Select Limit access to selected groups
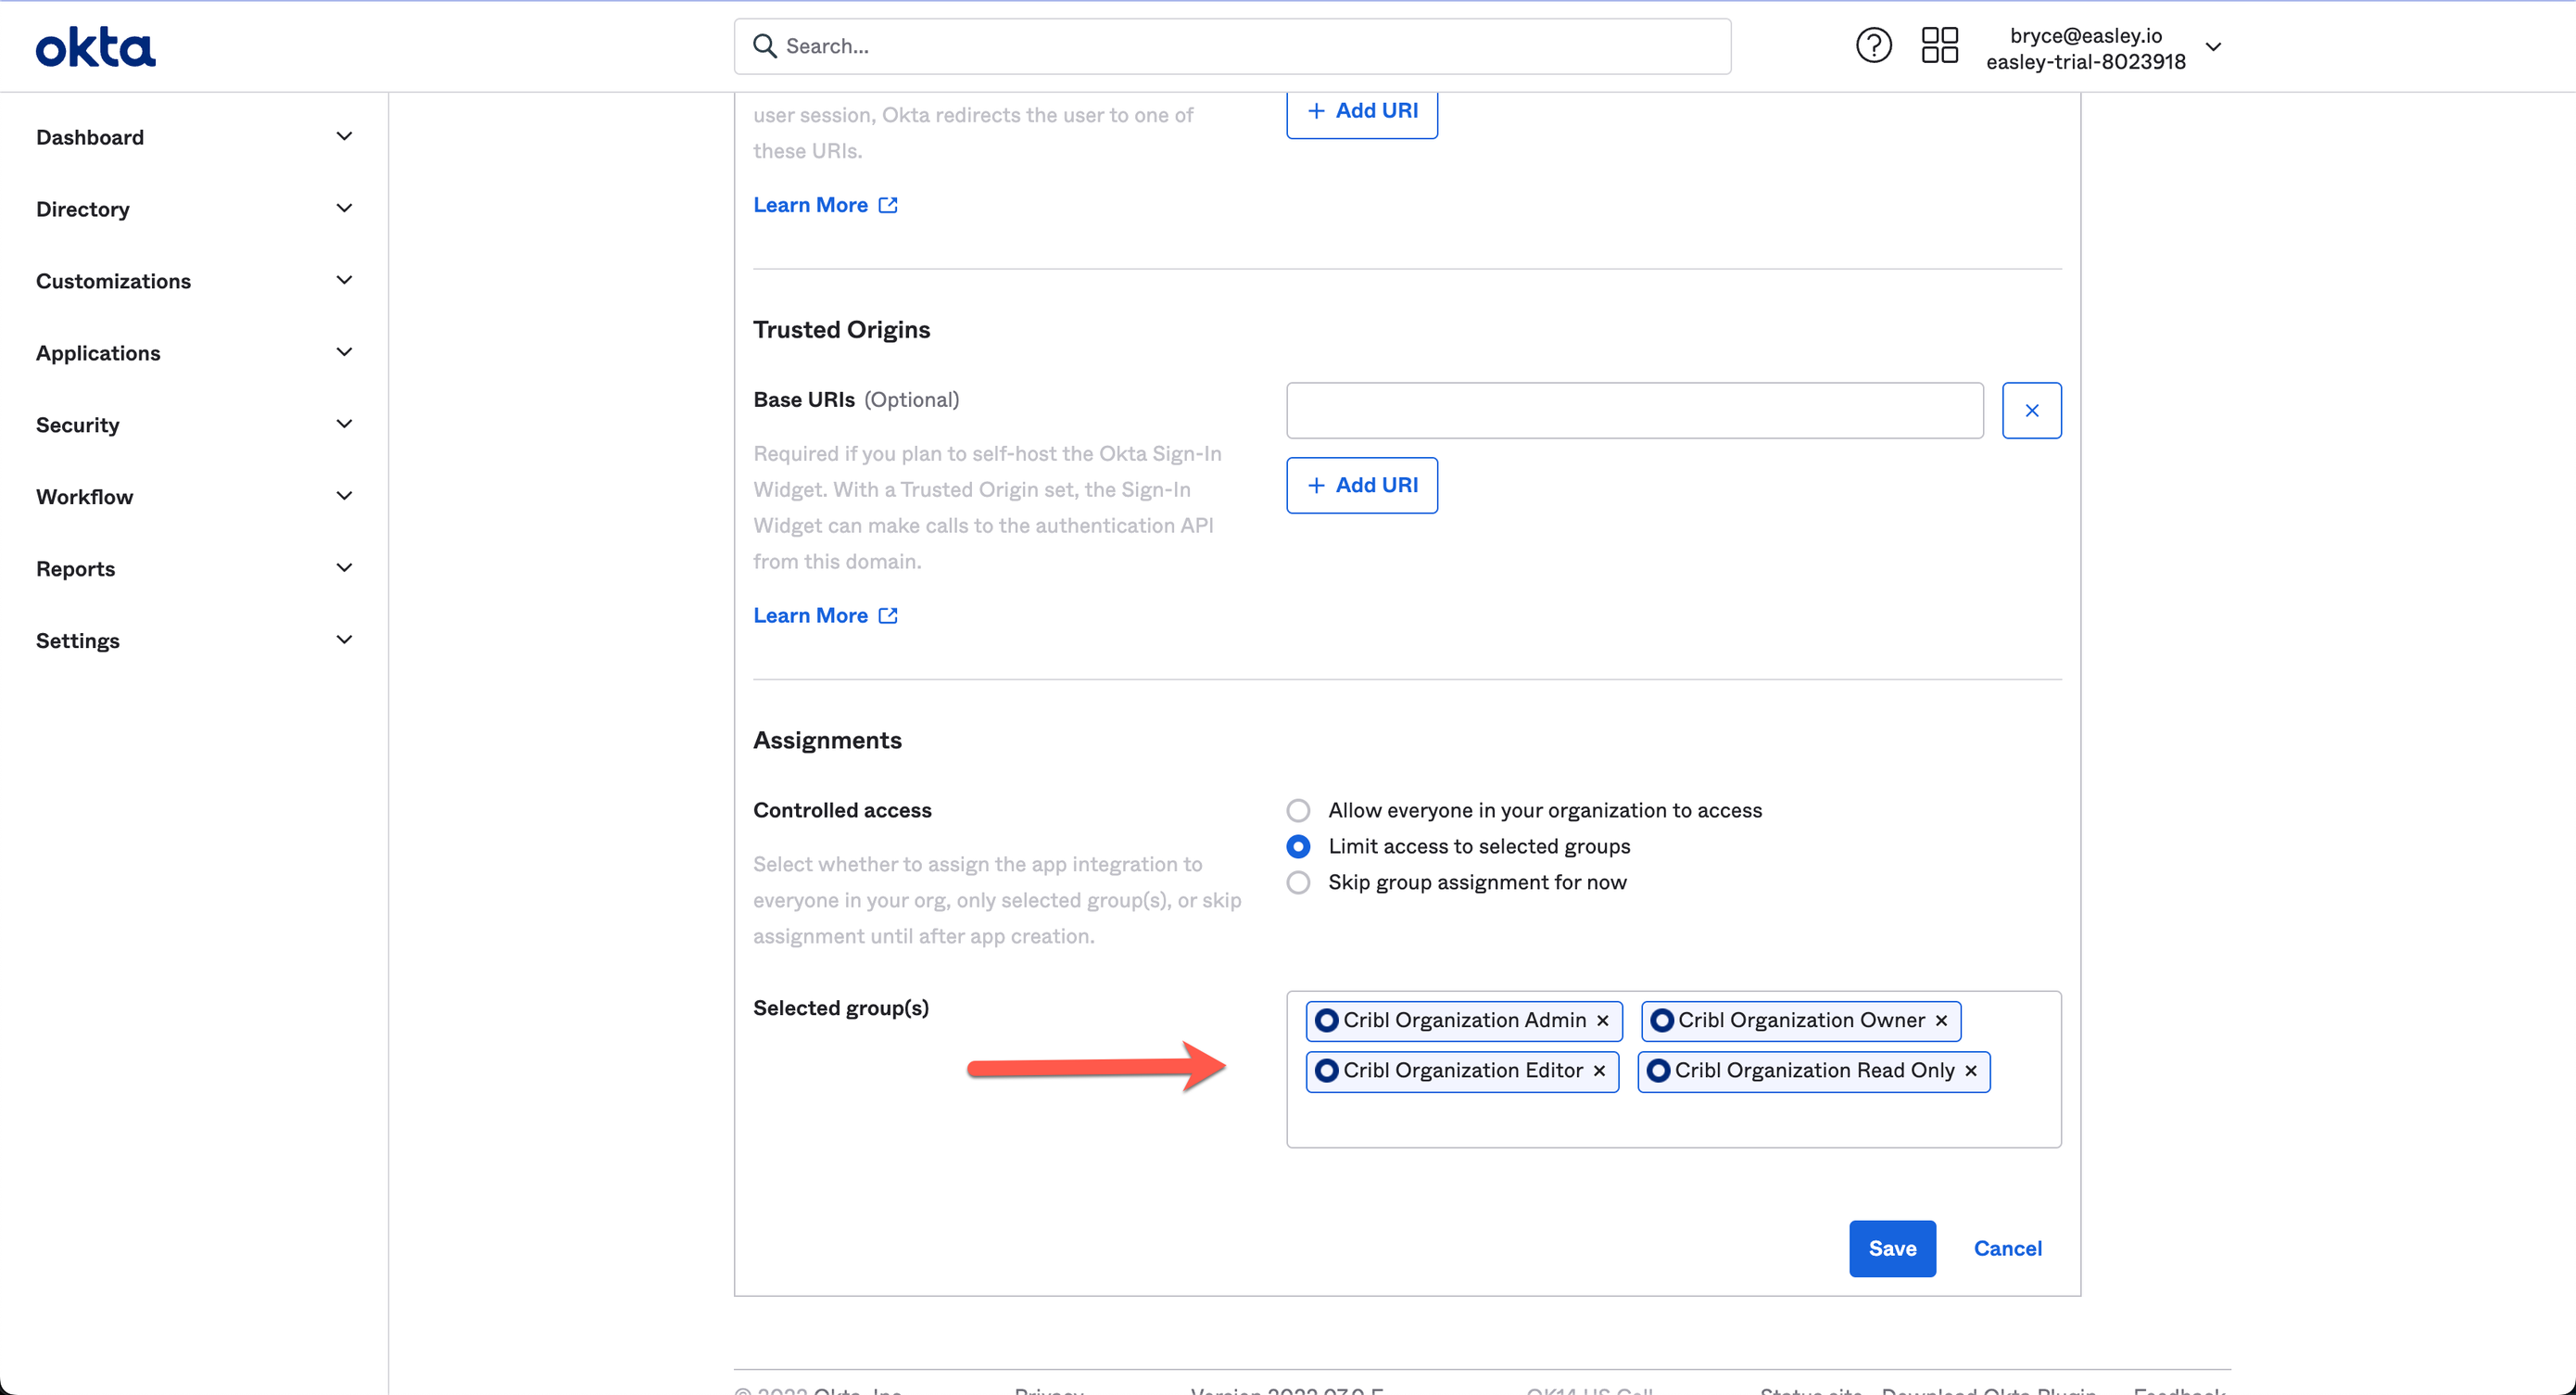This screenshot has height=1395, width=2576. click(1298, 846)
